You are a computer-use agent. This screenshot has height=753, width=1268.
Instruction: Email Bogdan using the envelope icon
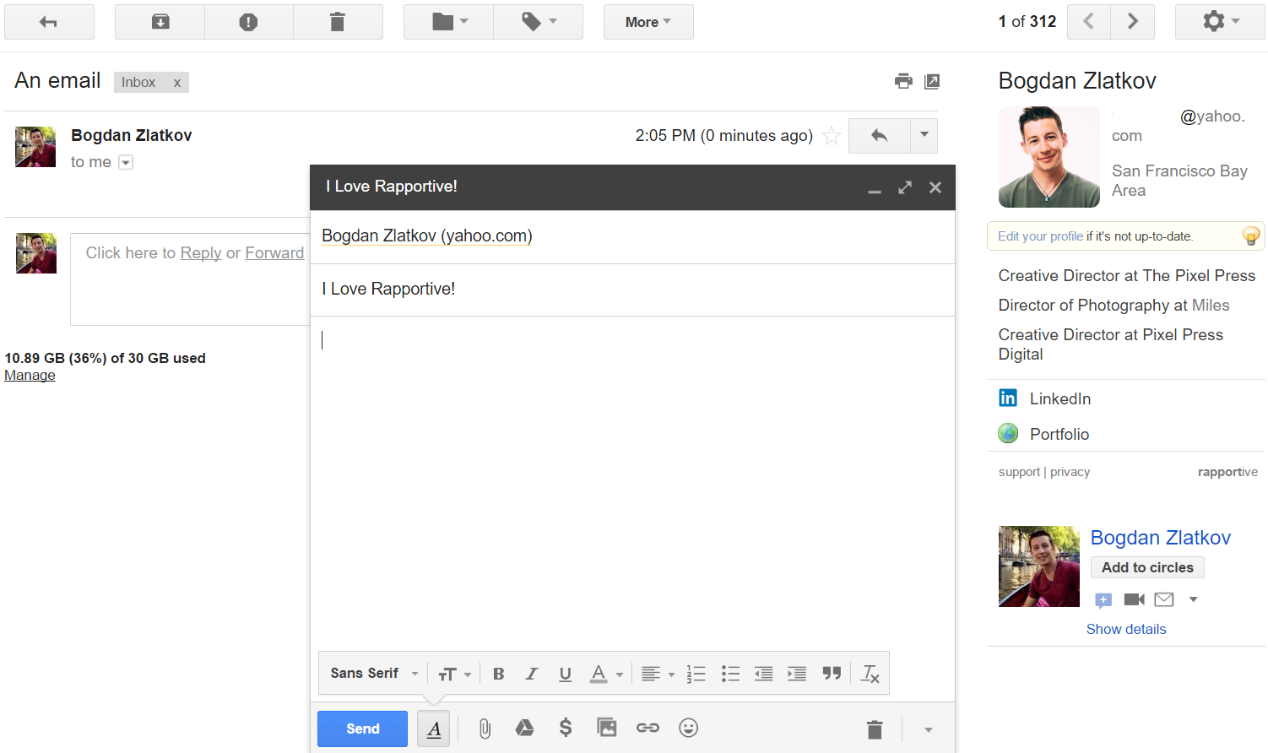1164,599
